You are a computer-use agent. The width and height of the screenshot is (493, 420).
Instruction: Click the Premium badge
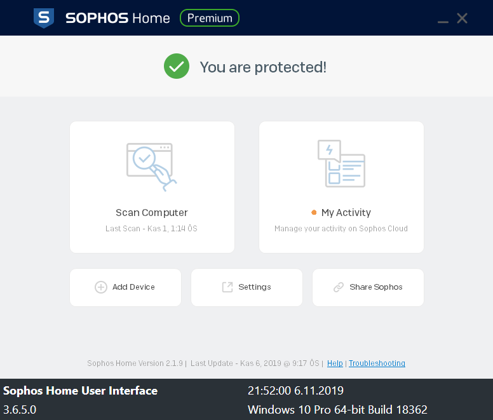(x=210, y=18)
